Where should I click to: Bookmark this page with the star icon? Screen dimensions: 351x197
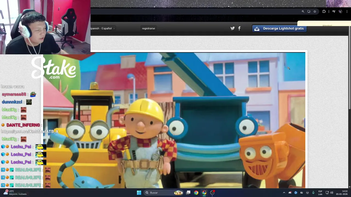[x=315, y=11]
